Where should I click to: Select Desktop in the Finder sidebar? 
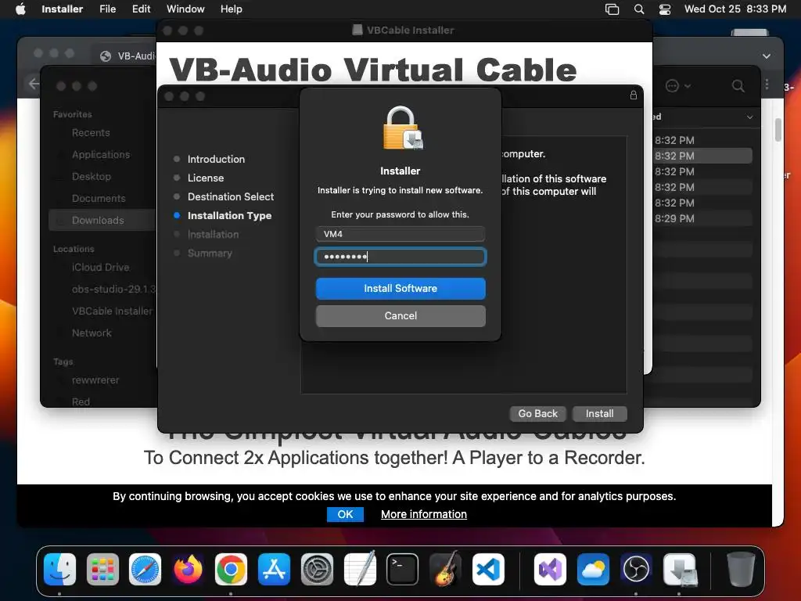point(91,176)
